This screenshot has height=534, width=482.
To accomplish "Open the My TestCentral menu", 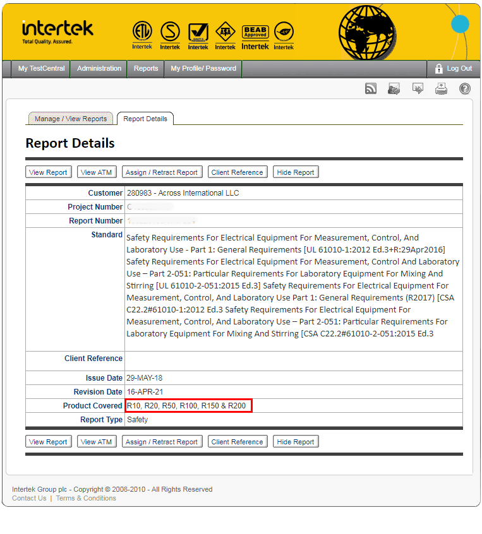I will click(41, 68).
